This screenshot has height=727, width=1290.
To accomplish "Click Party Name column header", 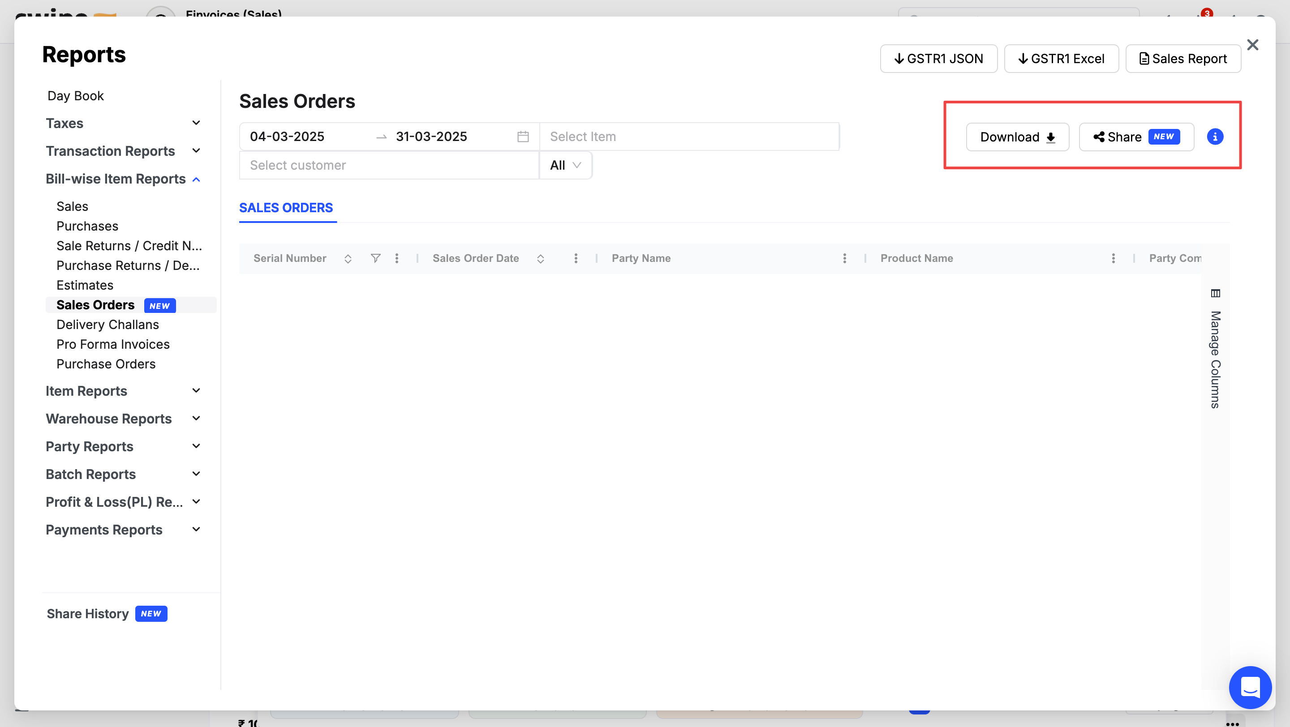I will pyautogui.click(x=641, y=258).
